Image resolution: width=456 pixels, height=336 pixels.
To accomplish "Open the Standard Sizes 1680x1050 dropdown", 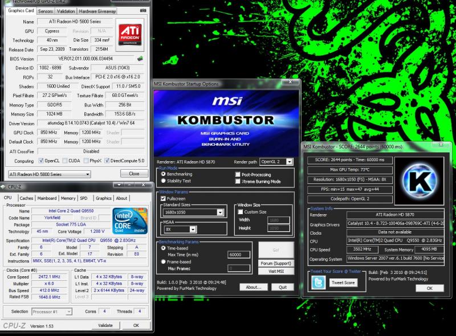I will 193,212.
